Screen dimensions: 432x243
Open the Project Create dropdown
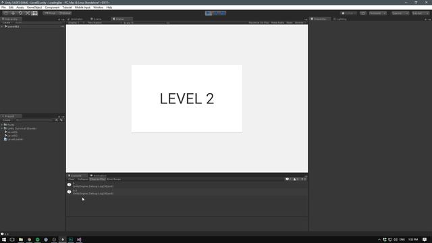[7, 120]
